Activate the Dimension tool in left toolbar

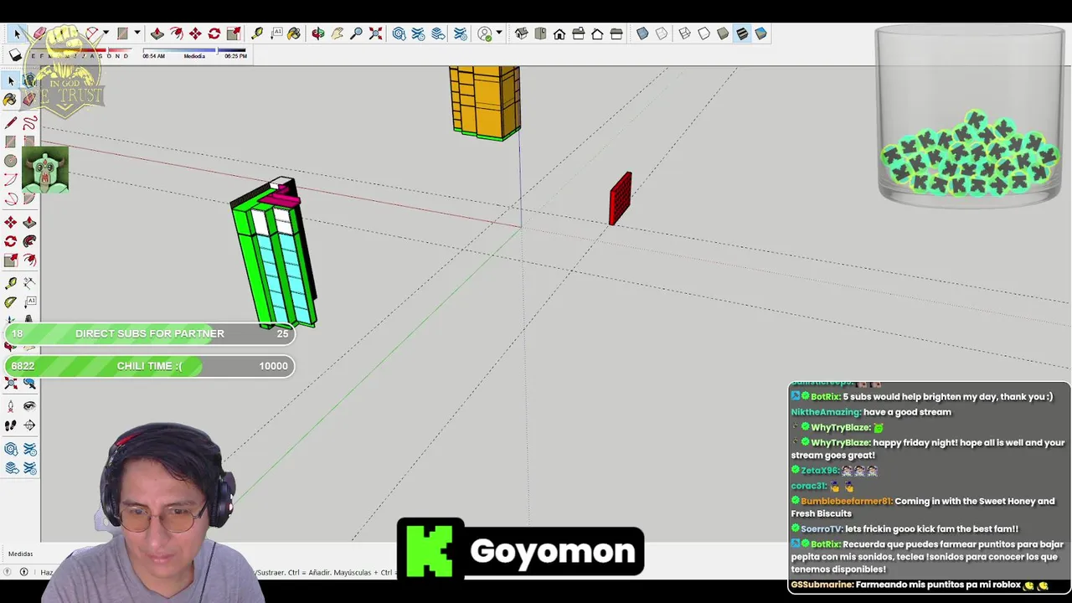[29, 283]
